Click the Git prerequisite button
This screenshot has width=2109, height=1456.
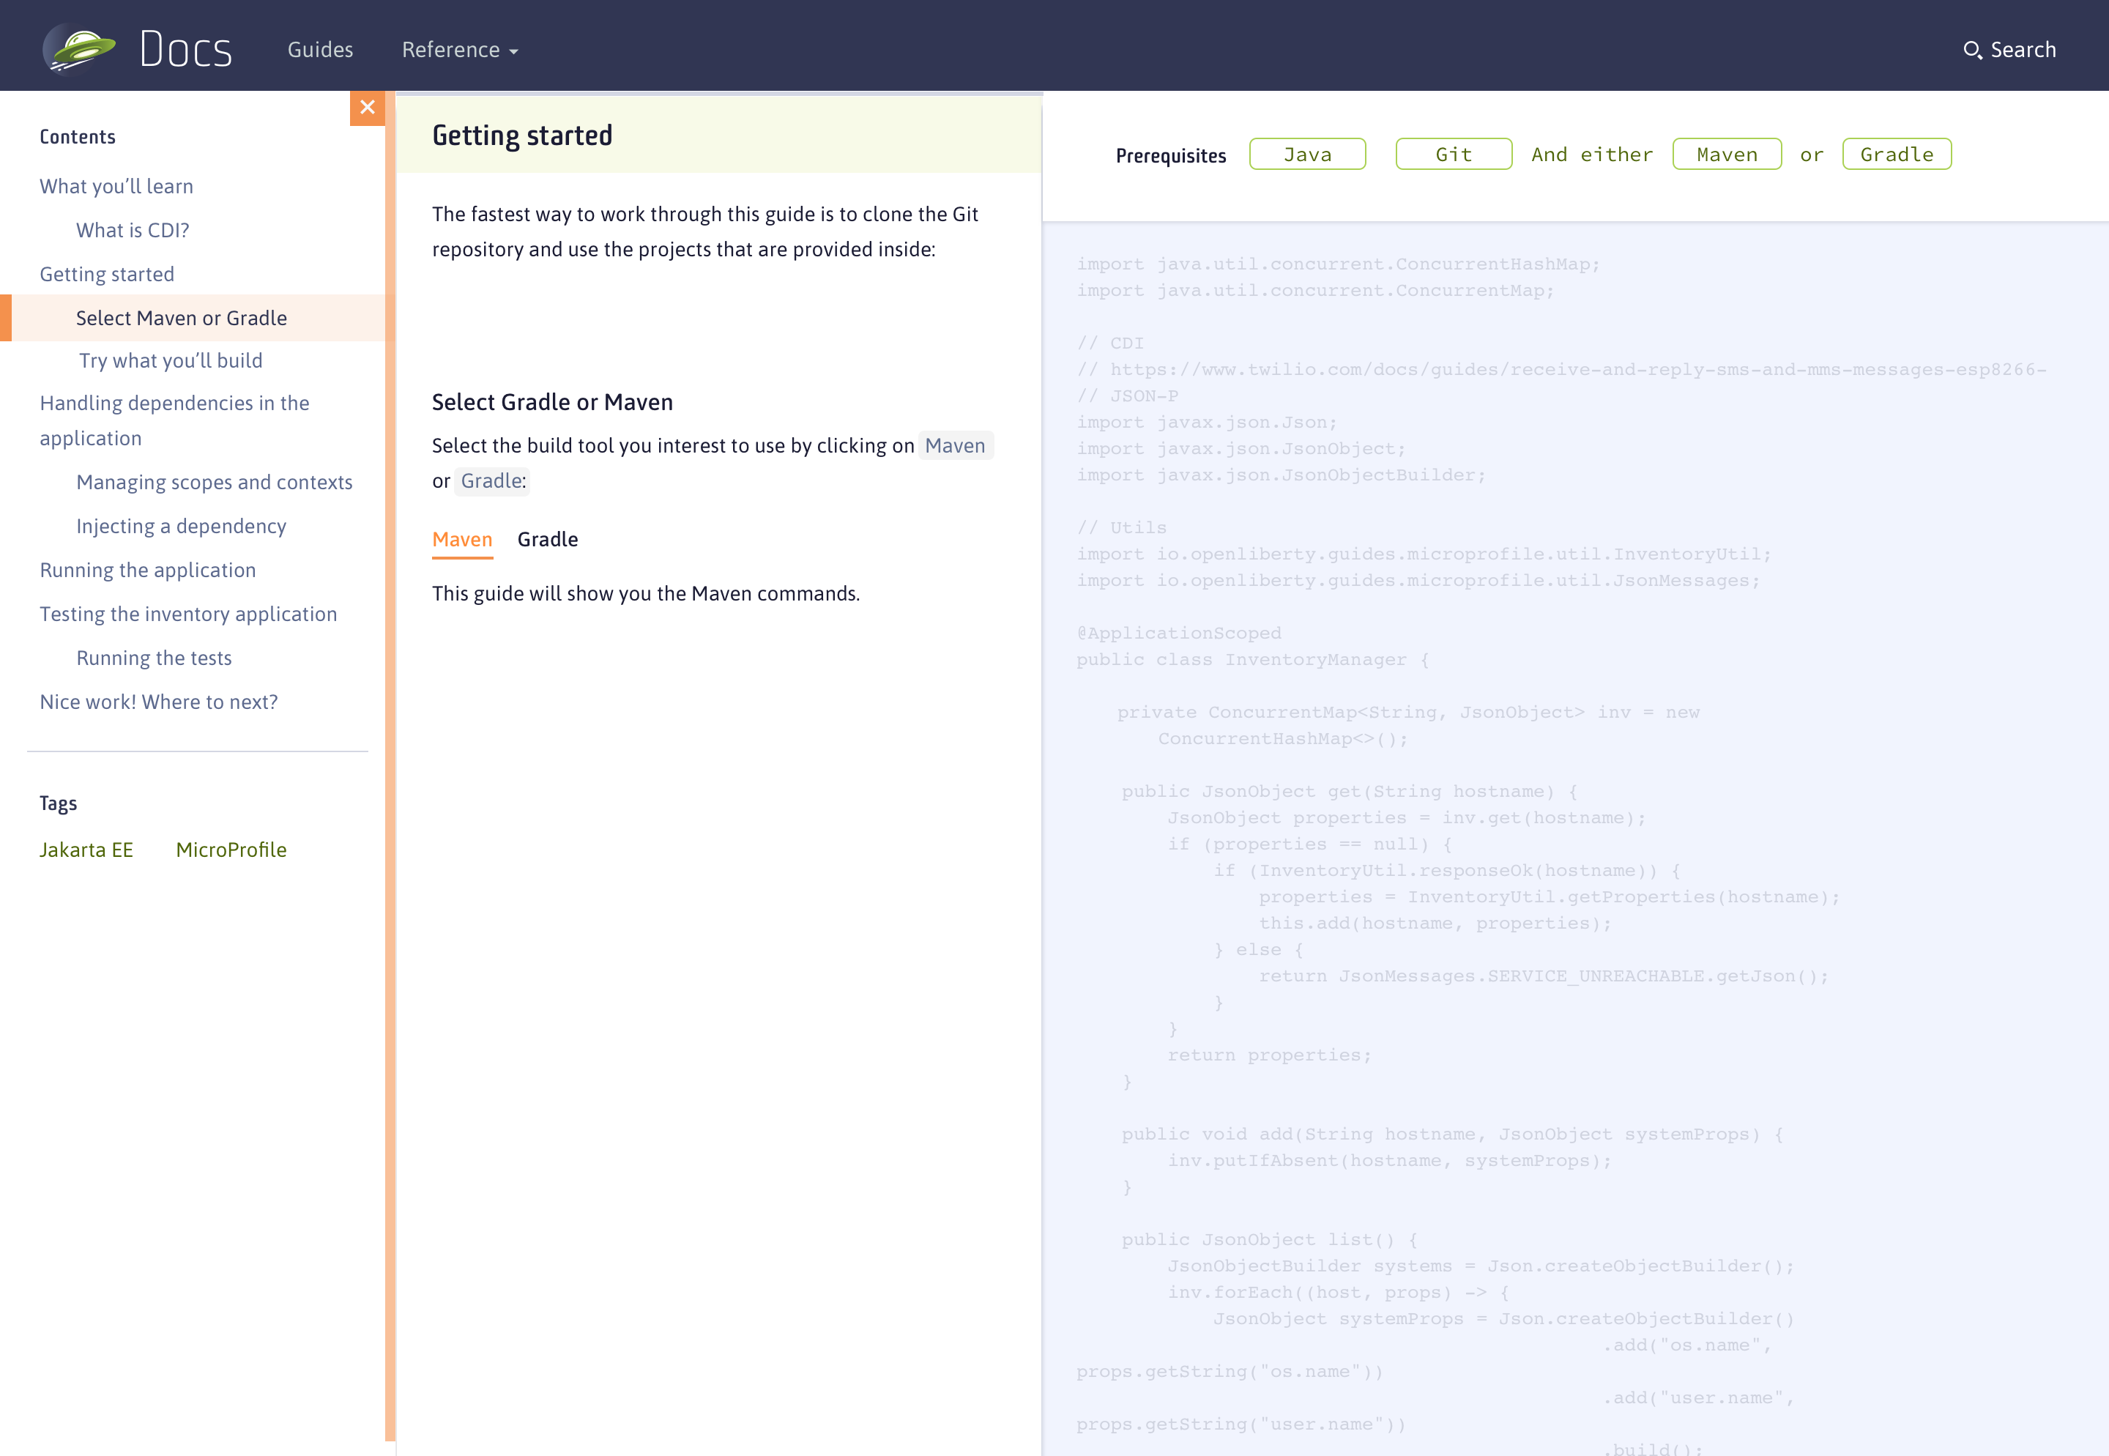click(1452, 153)
